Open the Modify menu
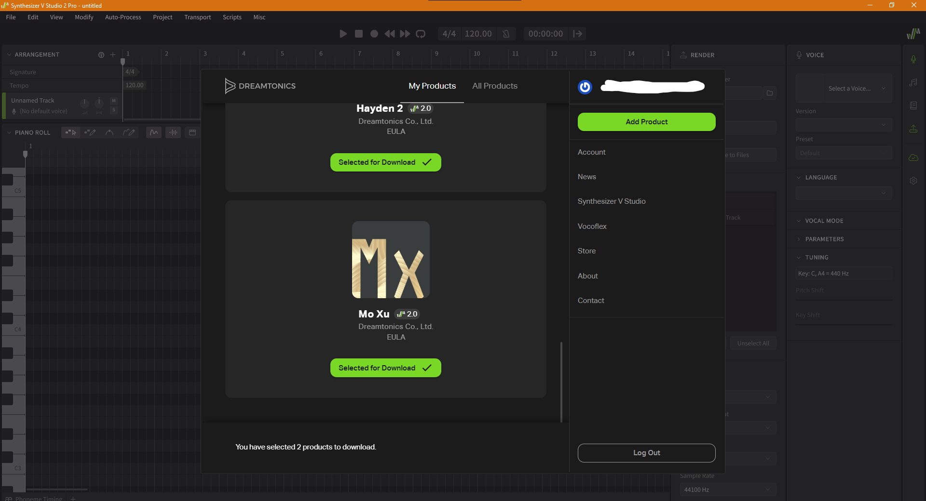This screenshot has width=926, height=501. pyautogui.click(x=84, y=17)
